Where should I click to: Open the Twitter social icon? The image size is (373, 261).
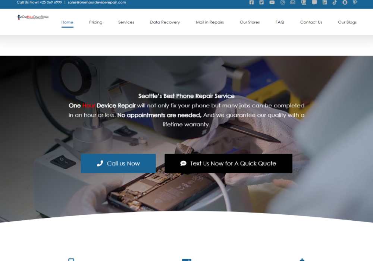tap(261, 2)
